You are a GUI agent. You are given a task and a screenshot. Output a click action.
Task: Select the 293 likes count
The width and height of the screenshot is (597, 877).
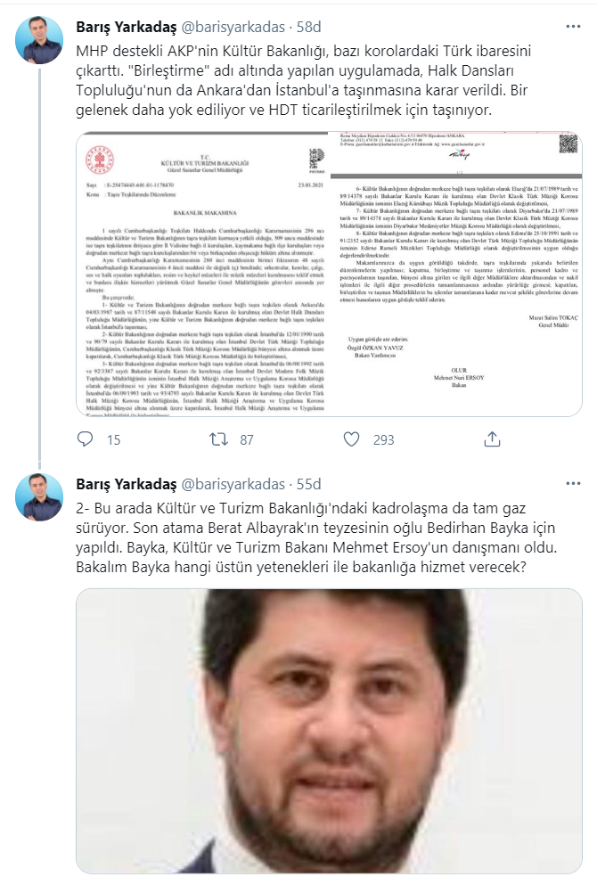click(x=383, y=440)
